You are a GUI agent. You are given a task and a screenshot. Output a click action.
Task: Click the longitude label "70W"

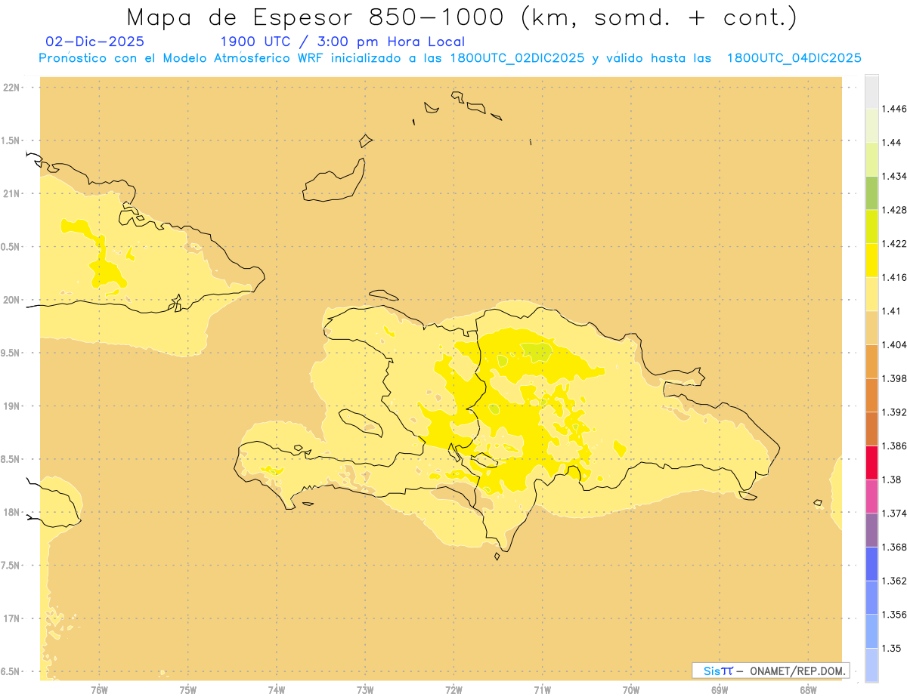click(630, 690)
